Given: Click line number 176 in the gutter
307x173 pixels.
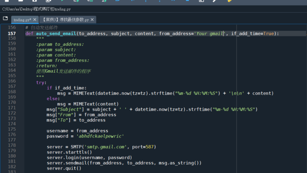Looking at the screenshot, I should pos(12,136).
